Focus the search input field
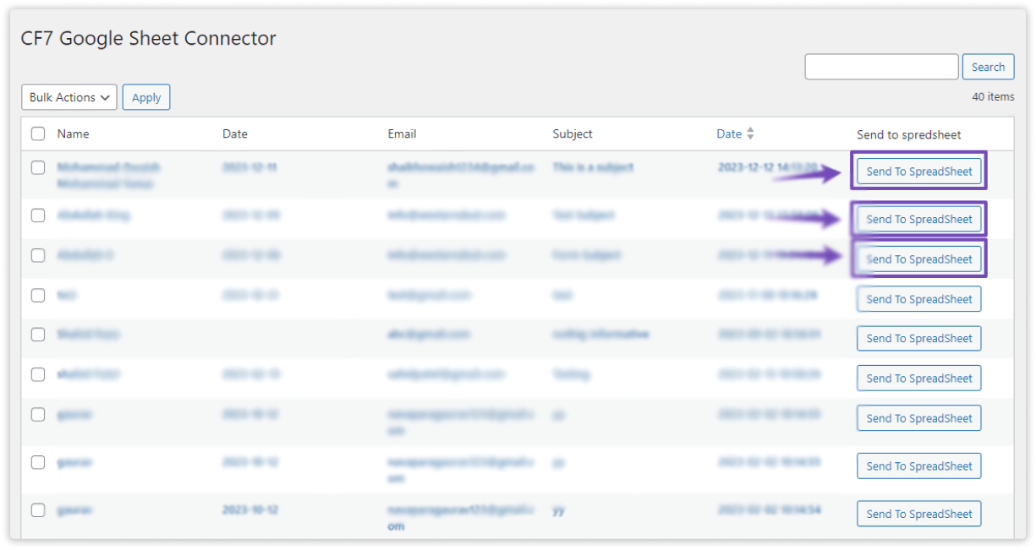This screenshot has width=1036, height=550. (x=881, y=67)
